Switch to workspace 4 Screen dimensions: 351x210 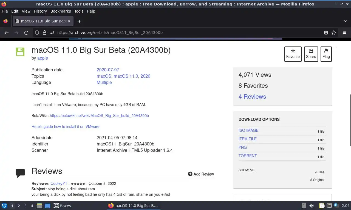click(x=32, y=206)
